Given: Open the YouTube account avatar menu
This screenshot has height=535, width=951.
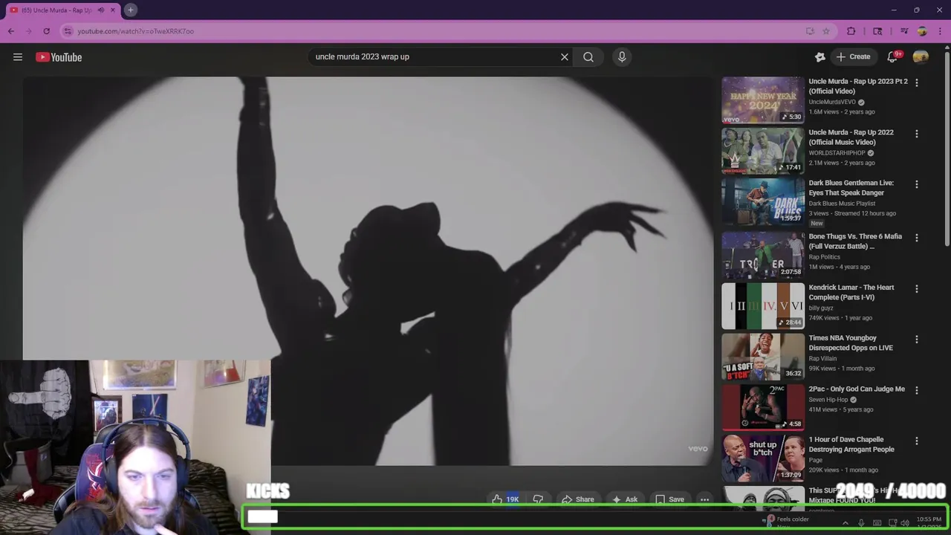Looking at the screenshot, I should [921, 56].
